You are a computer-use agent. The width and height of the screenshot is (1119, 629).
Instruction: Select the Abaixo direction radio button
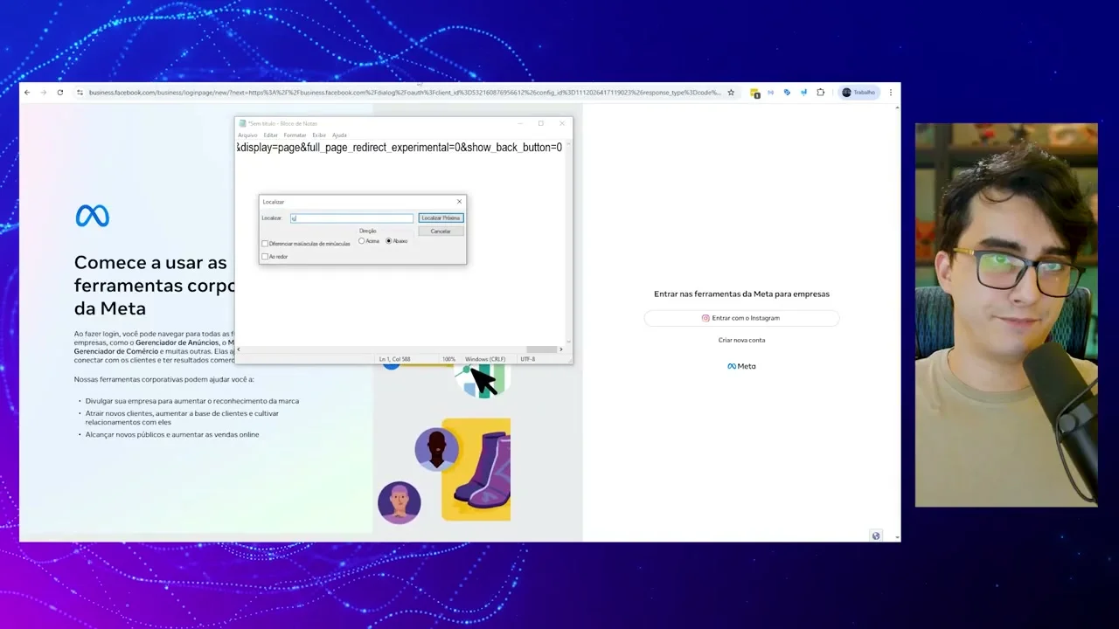pos(389,241)
